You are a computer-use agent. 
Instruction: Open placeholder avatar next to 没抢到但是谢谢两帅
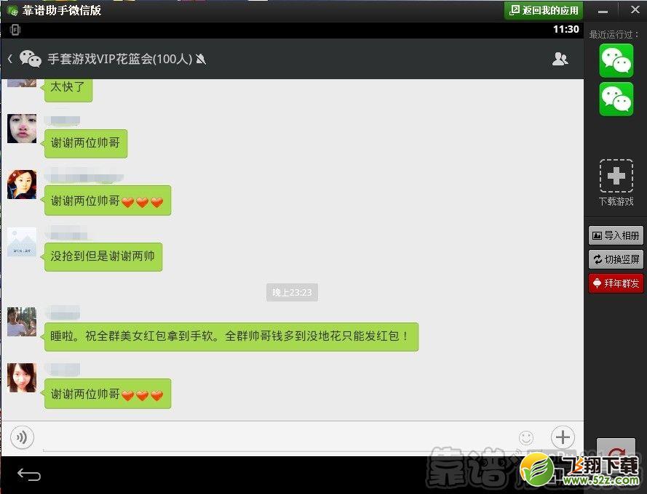coord(22,242)
